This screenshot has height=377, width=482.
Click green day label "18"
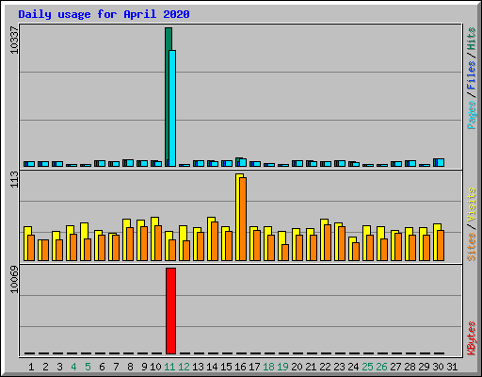[268, 367]
